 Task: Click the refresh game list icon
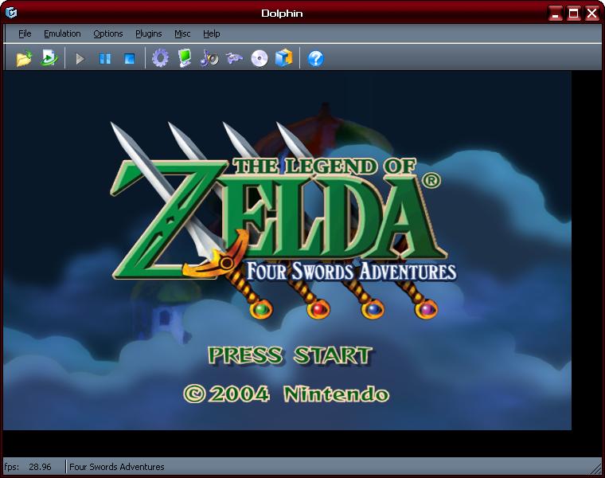pyautogui.click(x=49, y=58)
